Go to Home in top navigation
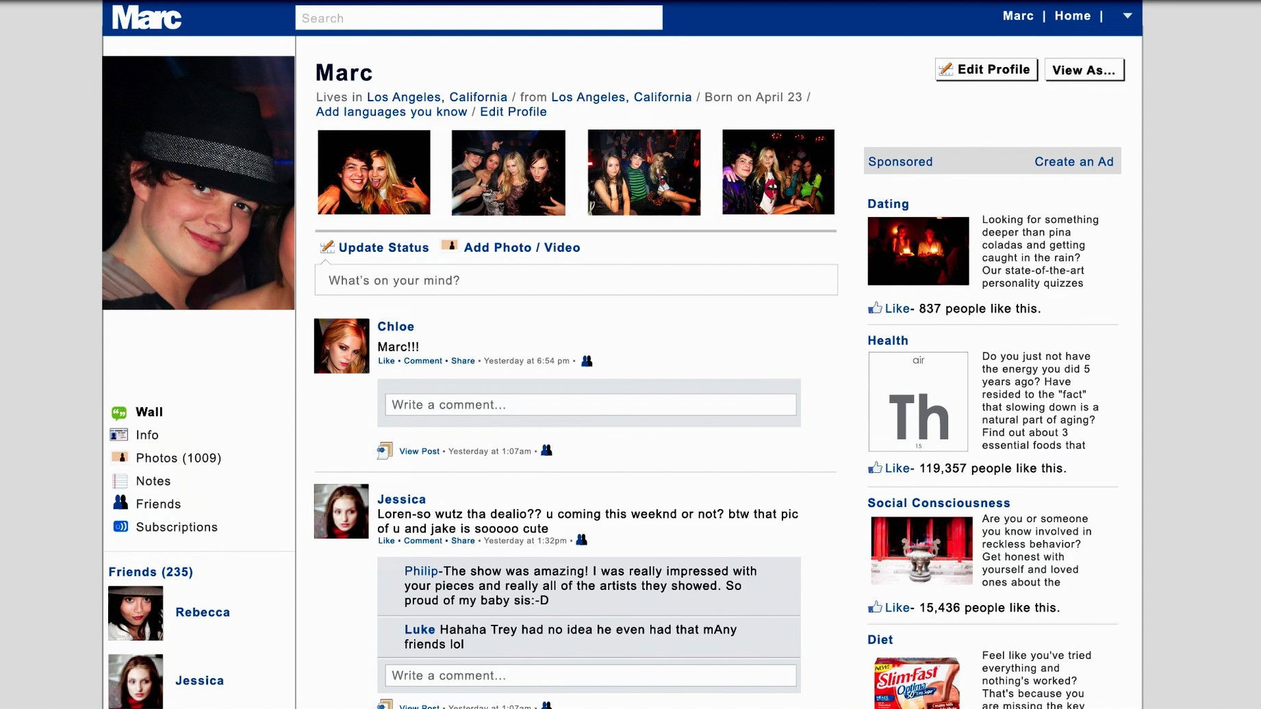 point(1072,16)
